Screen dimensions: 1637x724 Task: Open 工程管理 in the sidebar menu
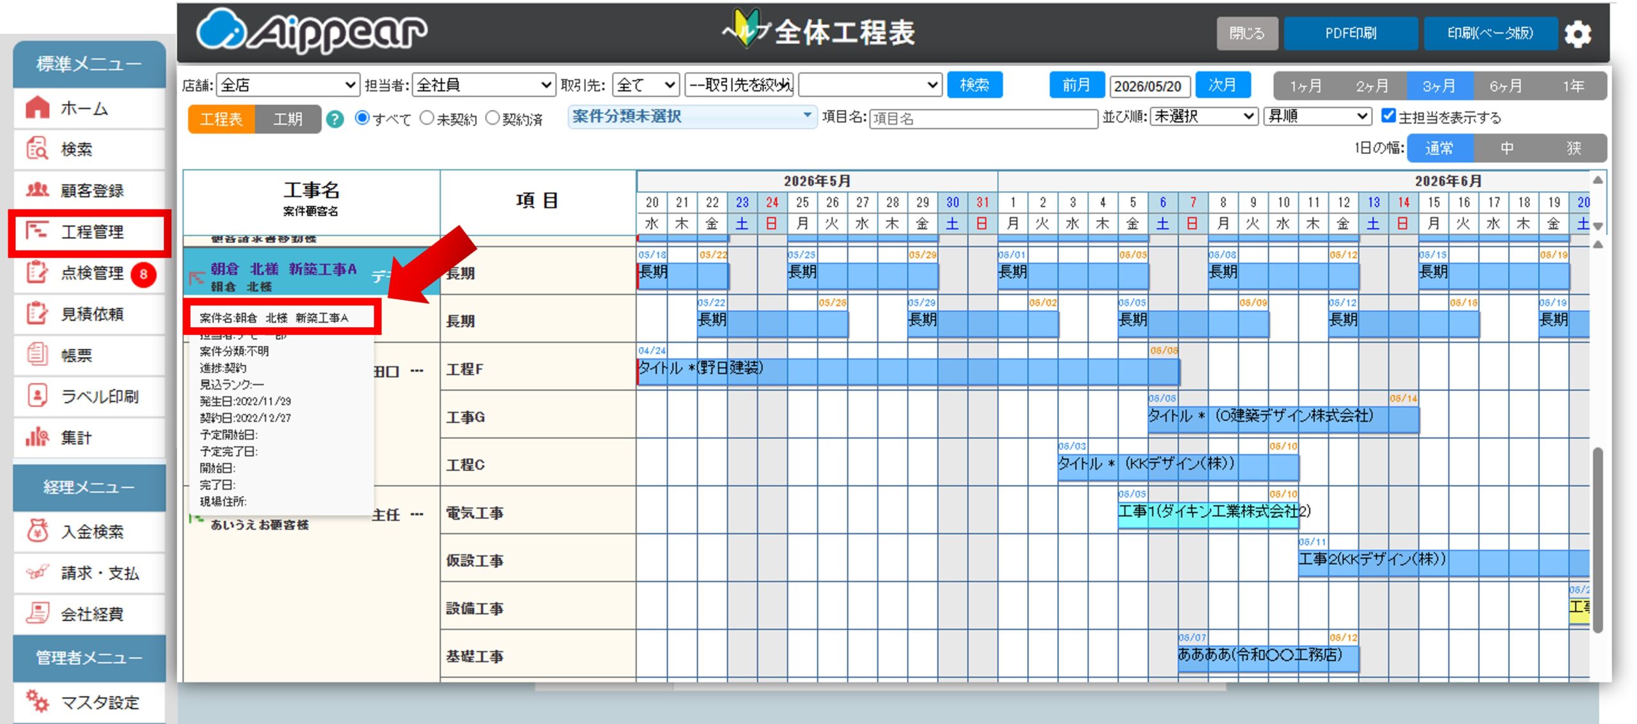[x=90, y=231]
